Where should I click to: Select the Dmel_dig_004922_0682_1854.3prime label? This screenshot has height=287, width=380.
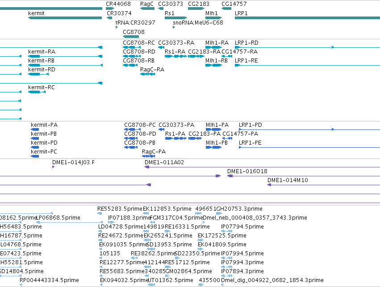point(272,280)
